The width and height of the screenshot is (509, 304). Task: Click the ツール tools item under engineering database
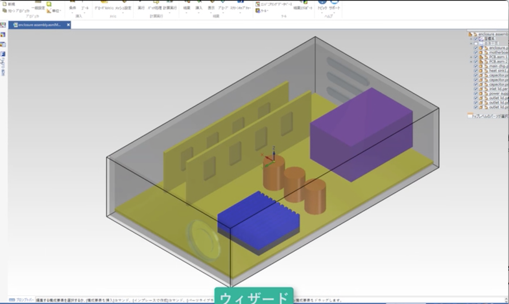[x=262, y=11]
